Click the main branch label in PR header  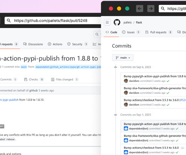(24, 67)
